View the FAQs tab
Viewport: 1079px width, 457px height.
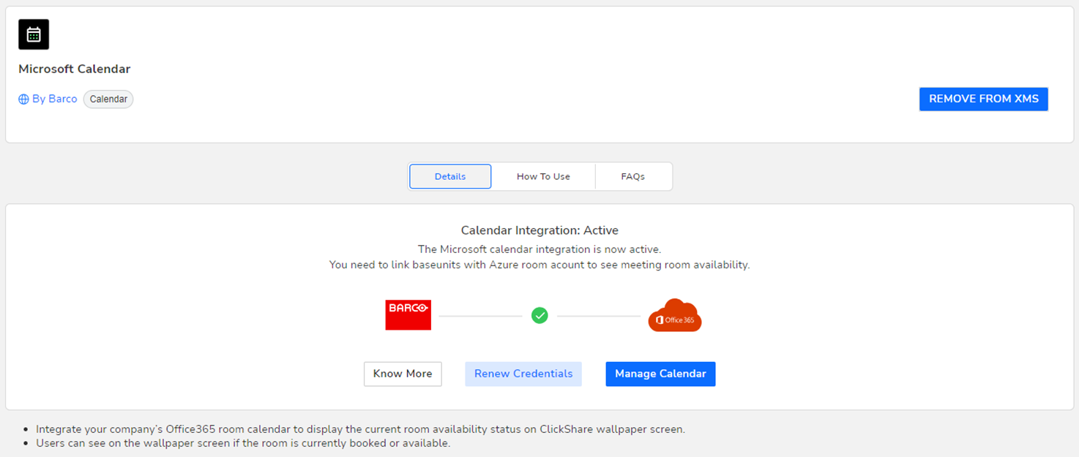tap(632, 176)
